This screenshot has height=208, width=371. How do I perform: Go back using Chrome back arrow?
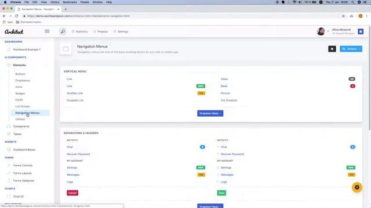[x=4, y=16]
